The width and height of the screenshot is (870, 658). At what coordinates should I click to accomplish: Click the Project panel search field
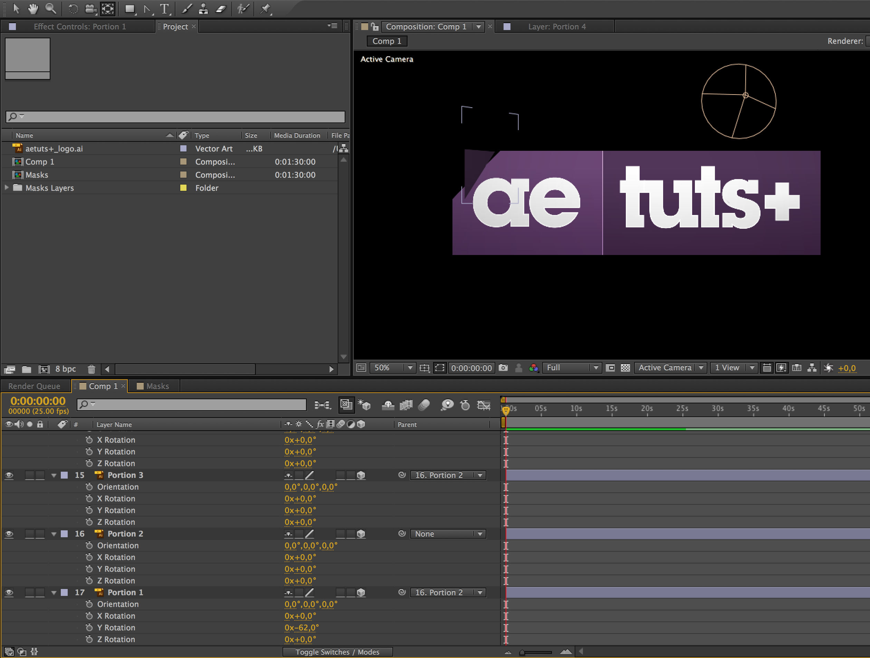(175, 116)
